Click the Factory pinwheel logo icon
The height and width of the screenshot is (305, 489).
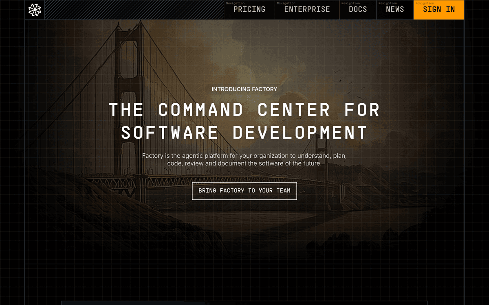(35, 10)
